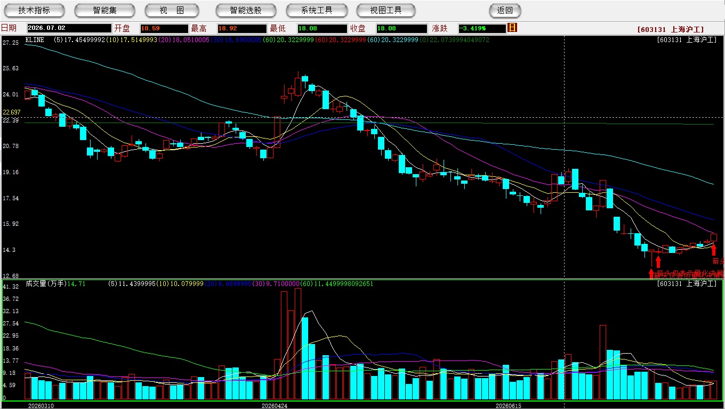725x409 pixels.
Task: Click the 返回 button
Action: click(505, 10)
